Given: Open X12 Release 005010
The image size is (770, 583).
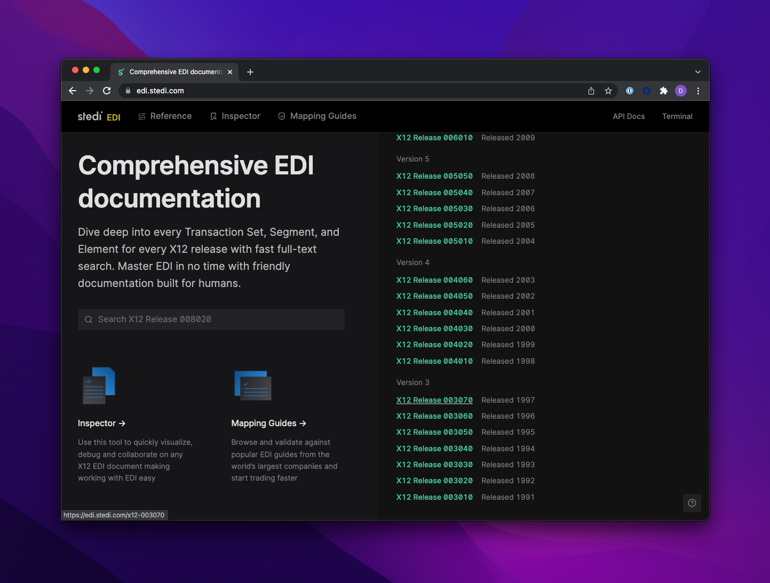Looking at the screenshot, I should click(x=434, y=241).
